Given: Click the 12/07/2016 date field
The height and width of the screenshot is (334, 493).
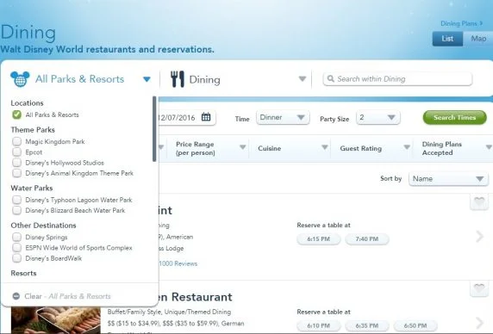Looking at the screenshot, I should coord(187,117).
